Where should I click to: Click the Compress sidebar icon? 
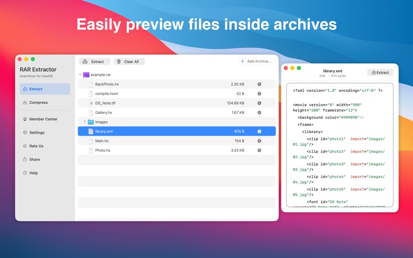click(x=25, y=102)
